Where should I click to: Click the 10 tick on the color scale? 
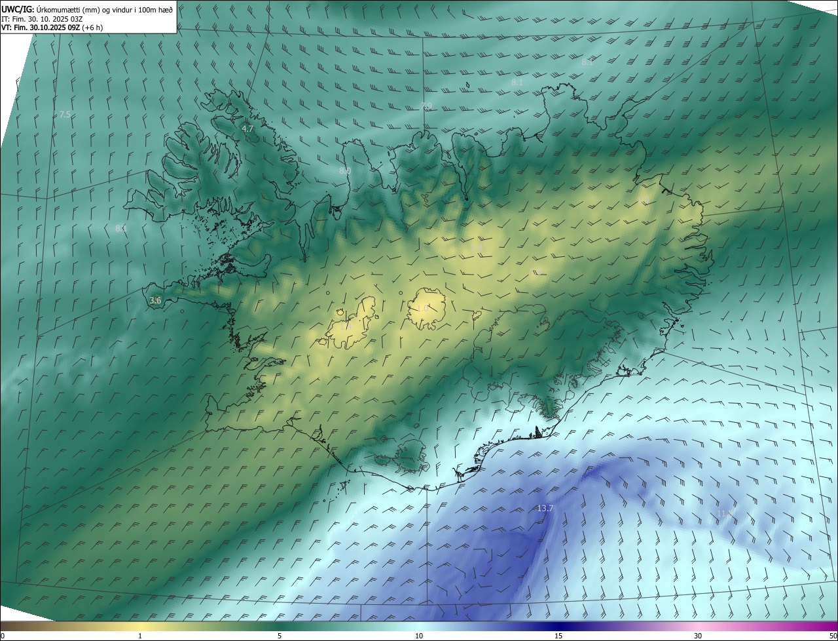419,636
